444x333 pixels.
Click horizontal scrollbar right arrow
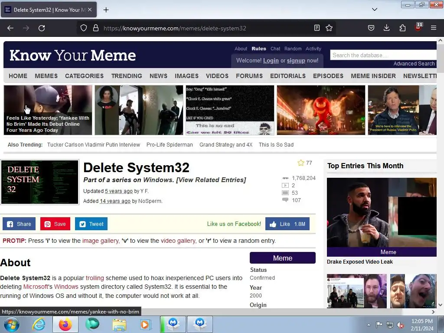click(x=433, y=312)
